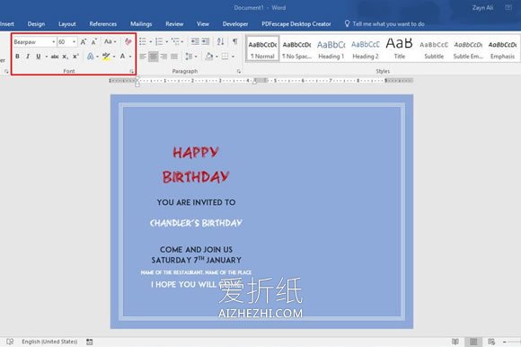Open the font name dropdown Bearpaw
This screenshot has width=521, height=347.
(54, 42)
